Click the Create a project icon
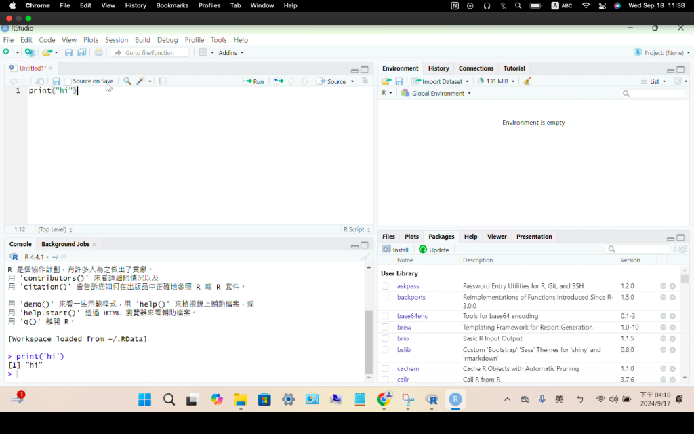The height and width of the screenshot is (434, 694). (30, 52)
